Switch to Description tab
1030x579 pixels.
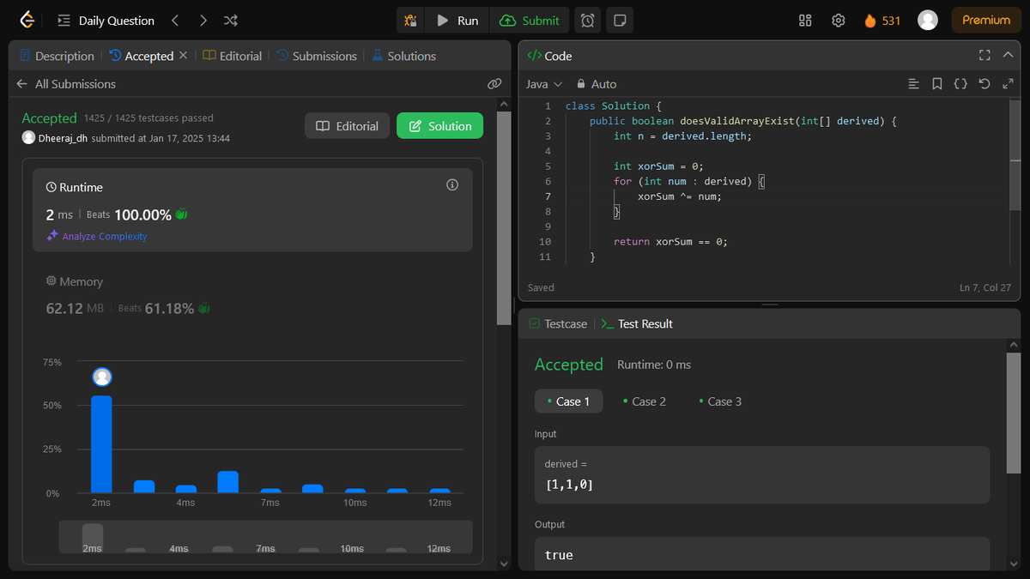pyautogui.click(x=57, y=56)
